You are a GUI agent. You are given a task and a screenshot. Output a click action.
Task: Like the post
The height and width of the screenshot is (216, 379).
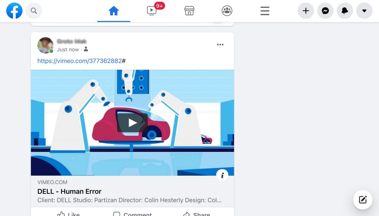coord(68,213)
